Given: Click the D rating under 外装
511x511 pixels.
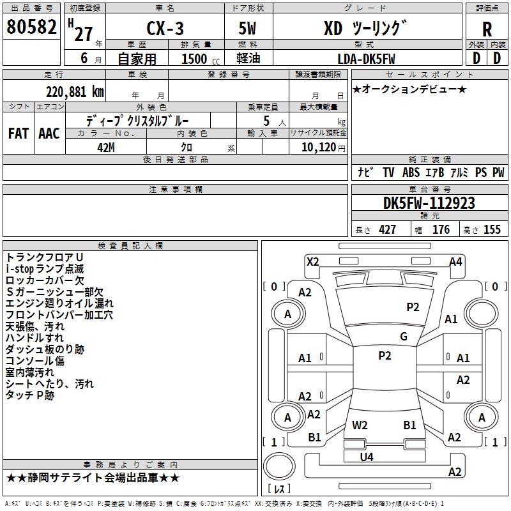Looking at the screenshot, I should 477,58.
